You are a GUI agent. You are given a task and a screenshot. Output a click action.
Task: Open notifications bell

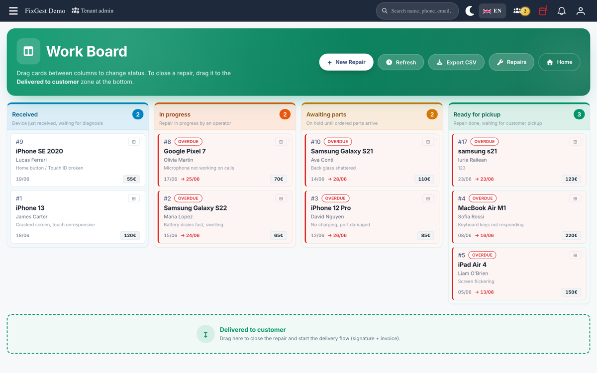[x=562, y=11]
